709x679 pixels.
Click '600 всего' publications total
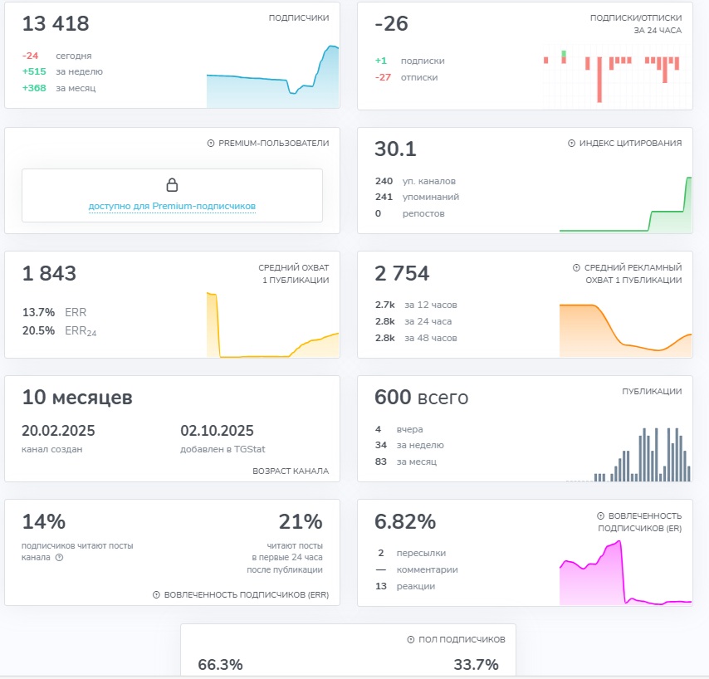point(422,398)
